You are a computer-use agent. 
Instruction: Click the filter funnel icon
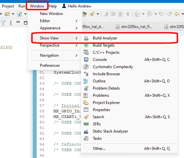tap(3, 23)
